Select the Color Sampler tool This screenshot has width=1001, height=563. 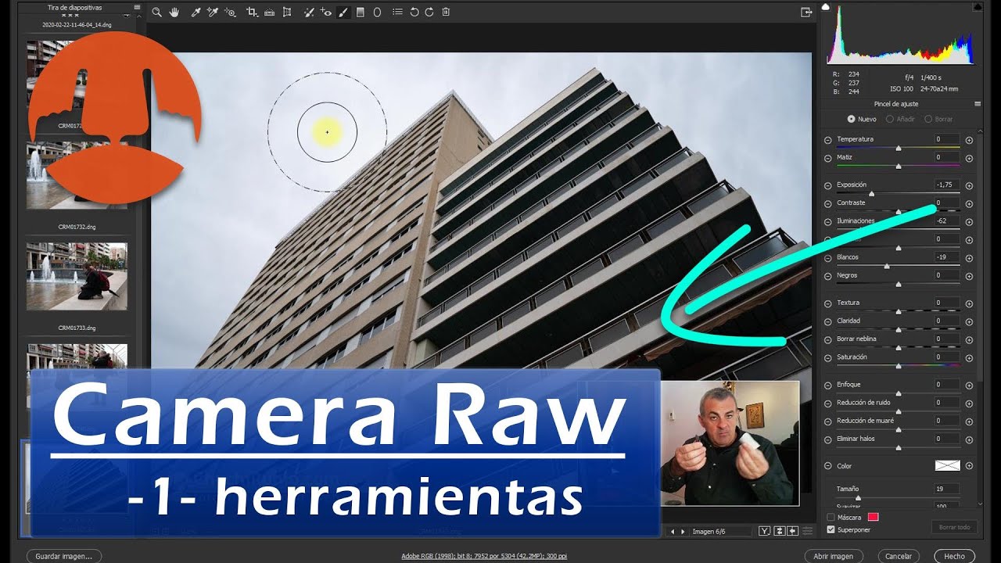tap(213, 12)
